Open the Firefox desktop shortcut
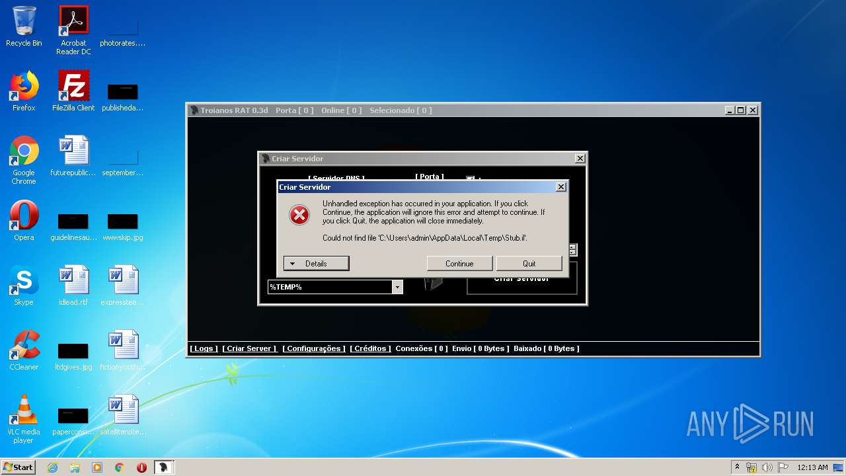The height and width of the screenshot is (476, 846). (x=24, y=91)
